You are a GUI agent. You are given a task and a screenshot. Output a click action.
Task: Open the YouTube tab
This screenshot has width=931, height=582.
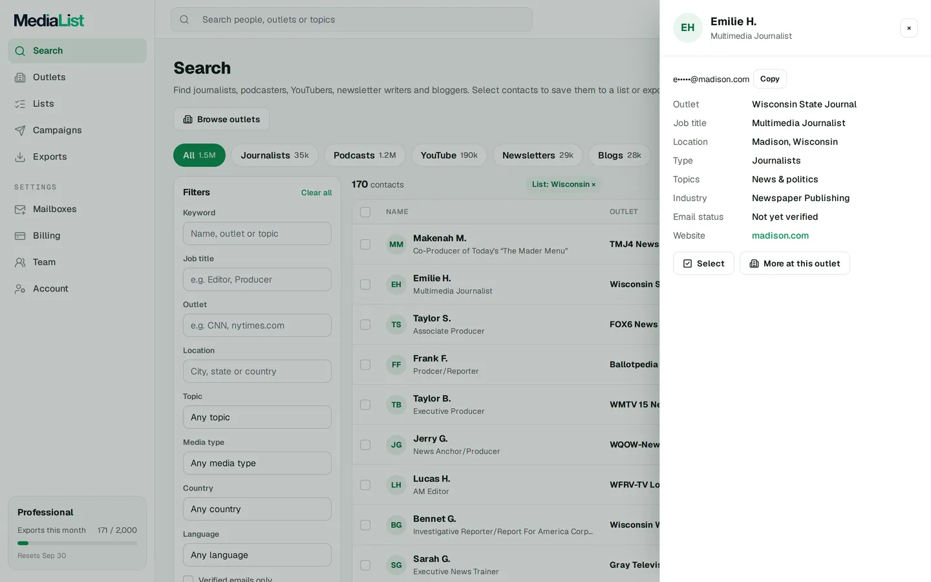(449, 155)
